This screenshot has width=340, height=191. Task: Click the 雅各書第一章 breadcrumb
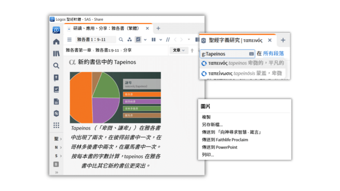tap(78, 50)
